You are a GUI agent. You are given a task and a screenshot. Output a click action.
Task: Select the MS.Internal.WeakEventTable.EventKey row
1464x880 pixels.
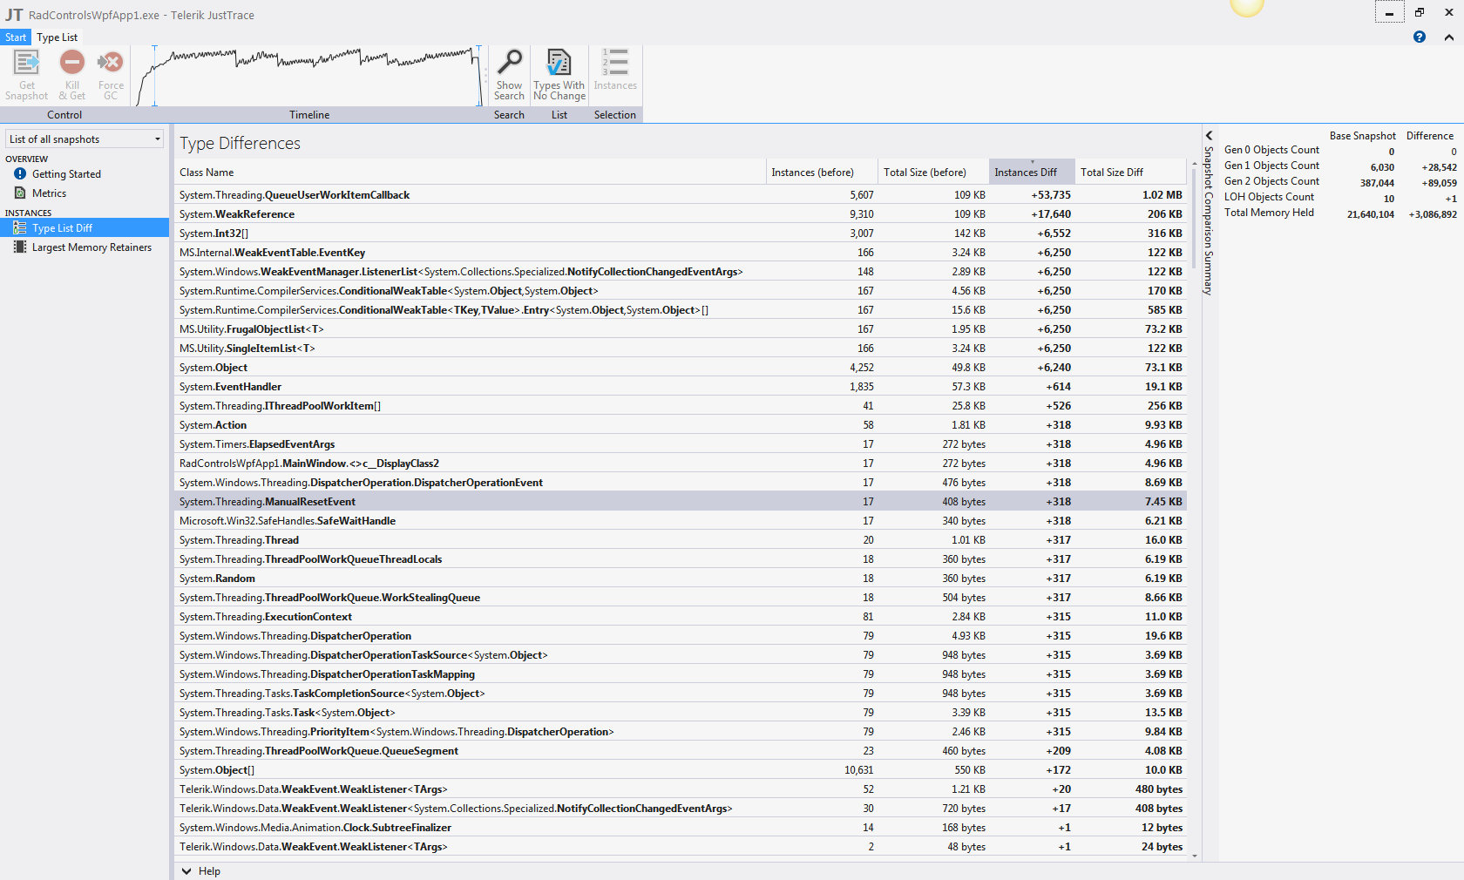tap(681, 253)
